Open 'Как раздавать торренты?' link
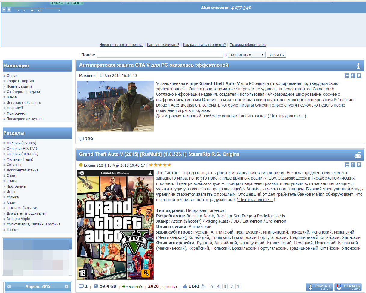The width and height of the screenshot is (366, 293). 205,45
